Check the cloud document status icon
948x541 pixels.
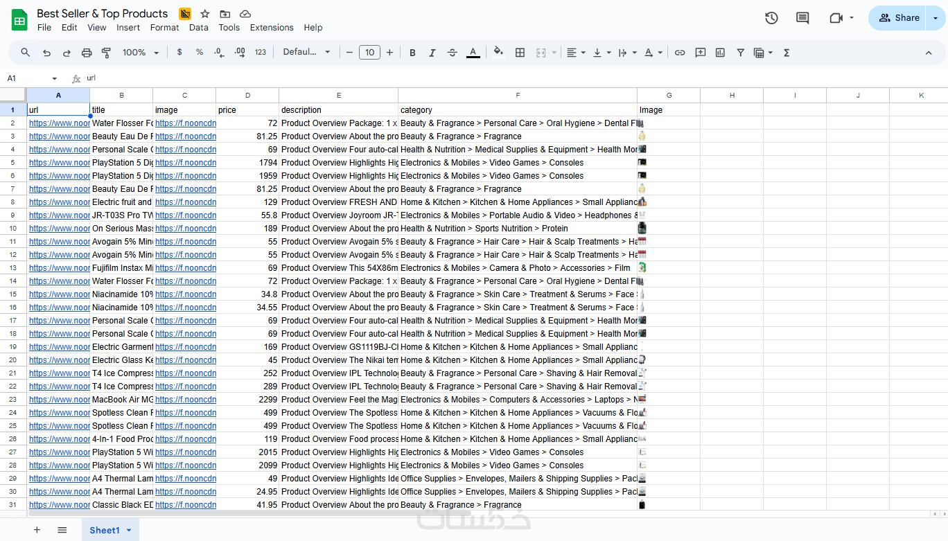[245, 14]
